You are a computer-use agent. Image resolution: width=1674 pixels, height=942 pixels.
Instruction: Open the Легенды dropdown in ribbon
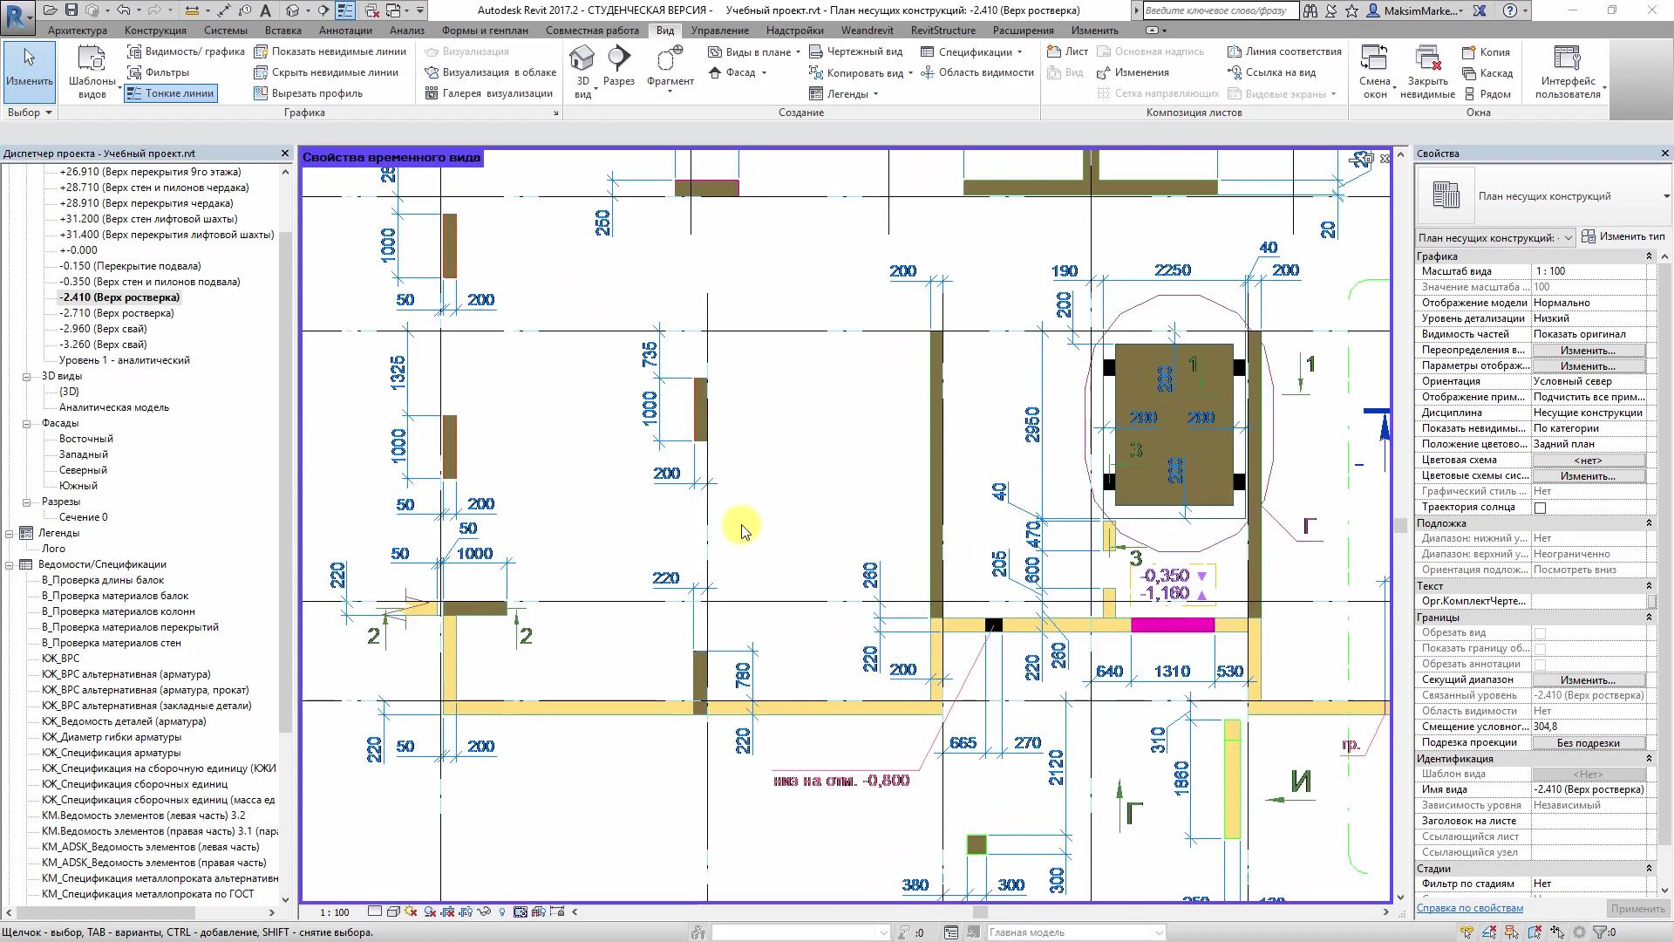(x=844, y=93)
